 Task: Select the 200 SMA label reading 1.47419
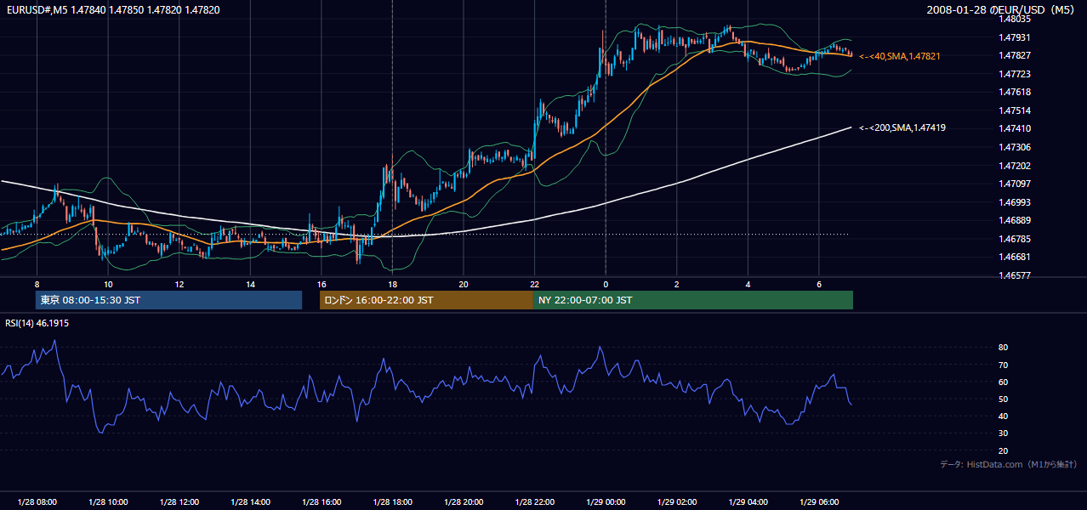(902, 127)
